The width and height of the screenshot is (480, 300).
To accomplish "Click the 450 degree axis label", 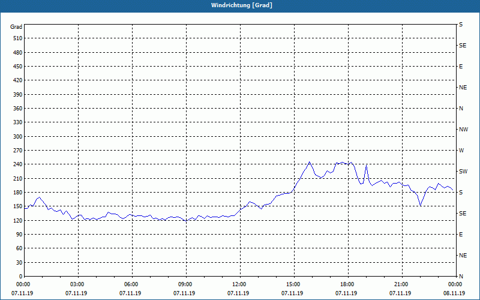I will point(18,67).
